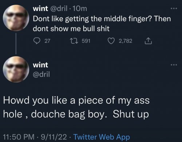The image size is (182, 142).
Task: Click the @dril handle under main tweet name
Action: [x=41, y=74]
